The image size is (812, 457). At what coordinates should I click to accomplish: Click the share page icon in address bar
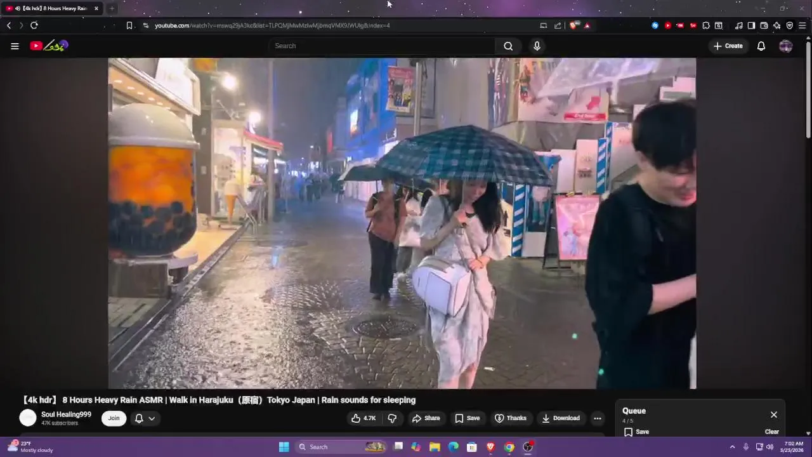[558, 25]
